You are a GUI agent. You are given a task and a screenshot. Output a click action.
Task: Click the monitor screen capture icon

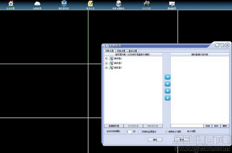(172, 4)
